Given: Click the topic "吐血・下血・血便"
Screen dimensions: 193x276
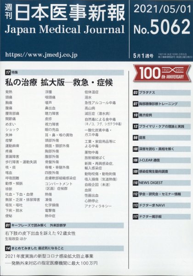Looking at the screenshot, I should (19, 194).
